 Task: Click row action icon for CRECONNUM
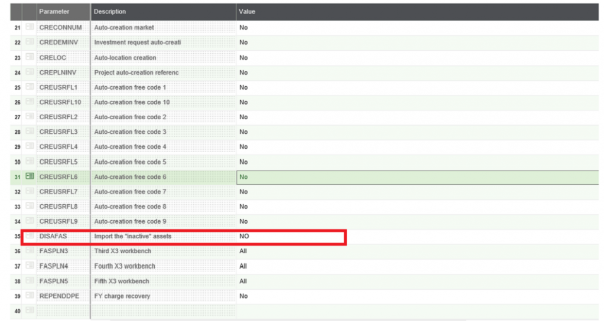(x=30, y=27)
